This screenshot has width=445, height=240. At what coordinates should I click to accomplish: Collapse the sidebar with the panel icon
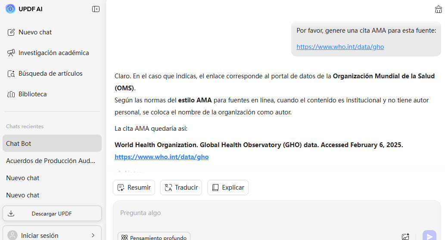[96, 9]
